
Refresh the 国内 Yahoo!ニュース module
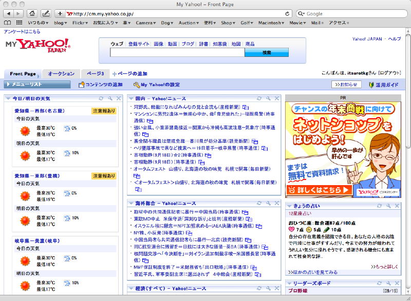[x=259, y=98]
